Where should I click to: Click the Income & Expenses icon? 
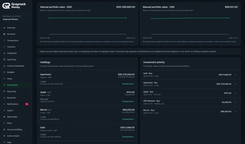point(4,66)
